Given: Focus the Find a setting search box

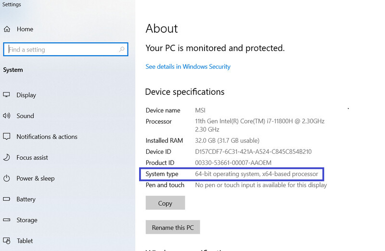Looking at the screenshot, I should [x=66, y=50].
